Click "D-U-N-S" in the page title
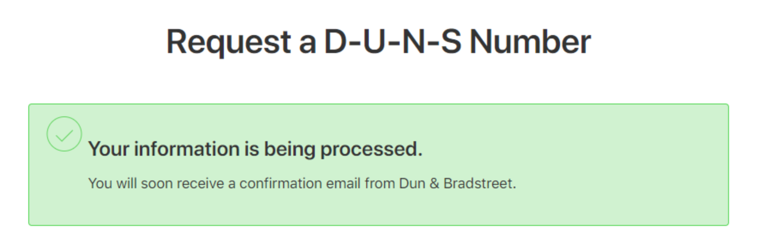This screenshot has height=249, width=759. (x=392, y=42)
